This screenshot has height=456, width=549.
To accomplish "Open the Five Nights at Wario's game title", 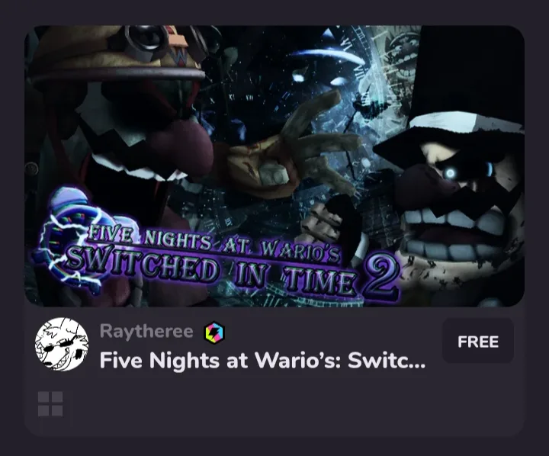I will (262, 360).
